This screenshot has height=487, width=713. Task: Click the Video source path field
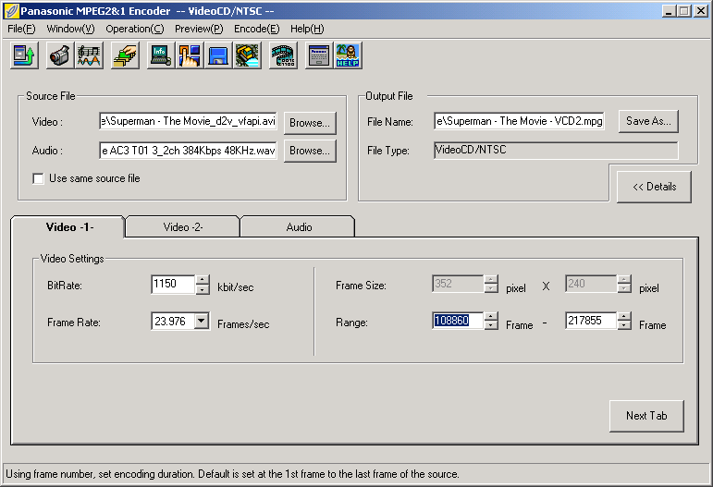pos(188,121)
